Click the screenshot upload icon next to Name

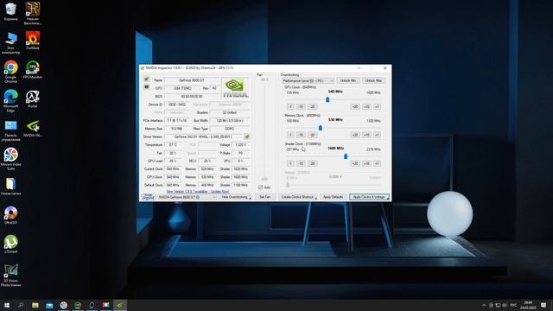[x=146, y=79]
